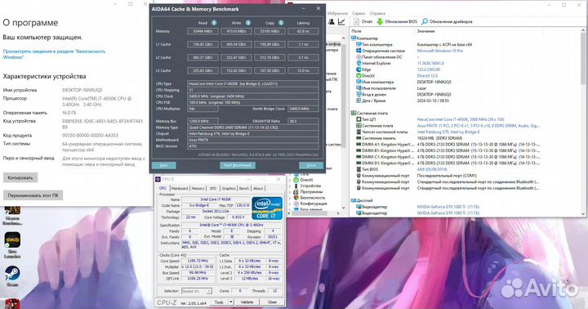This screenshot has width=588, height=309.
Task: Open the Graphics tab in CPU-Z
Action: (229, 189)
